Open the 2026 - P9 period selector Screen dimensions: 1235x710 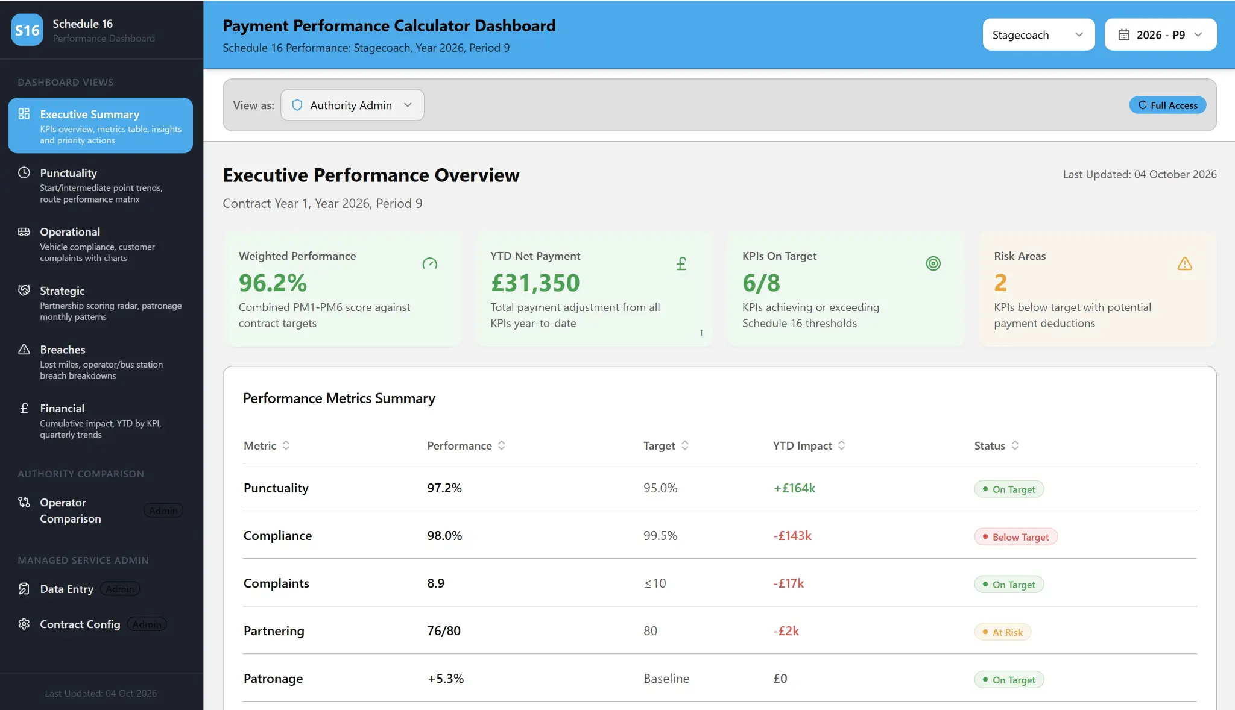(1160, 34)
